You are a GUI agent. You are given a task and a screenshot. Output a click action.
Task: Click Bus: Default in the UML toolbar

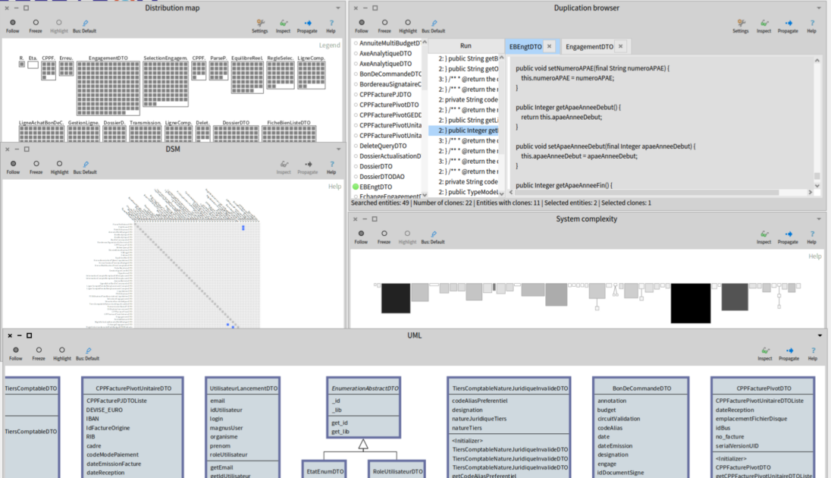pos(87,354)
